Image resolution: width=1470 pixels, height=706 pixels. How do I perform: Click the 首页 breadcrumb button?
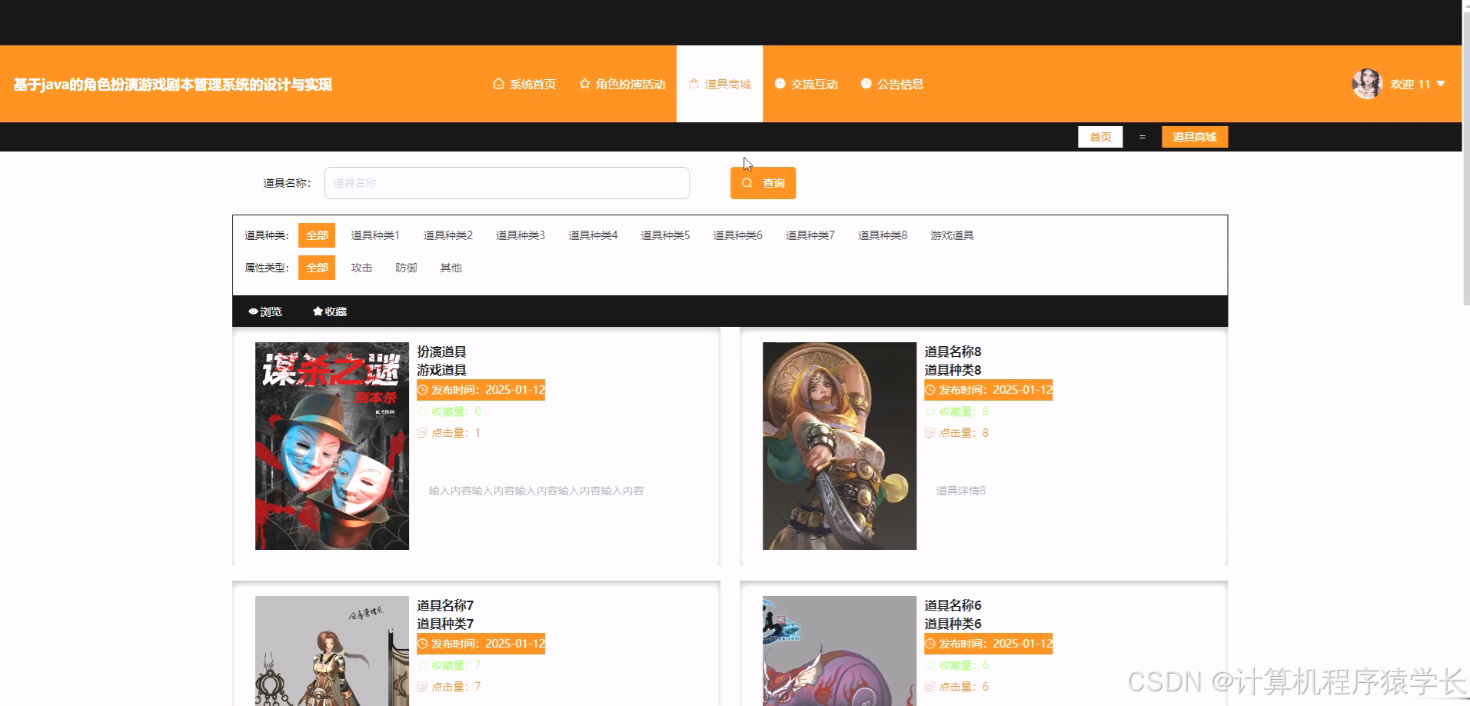1100,137
